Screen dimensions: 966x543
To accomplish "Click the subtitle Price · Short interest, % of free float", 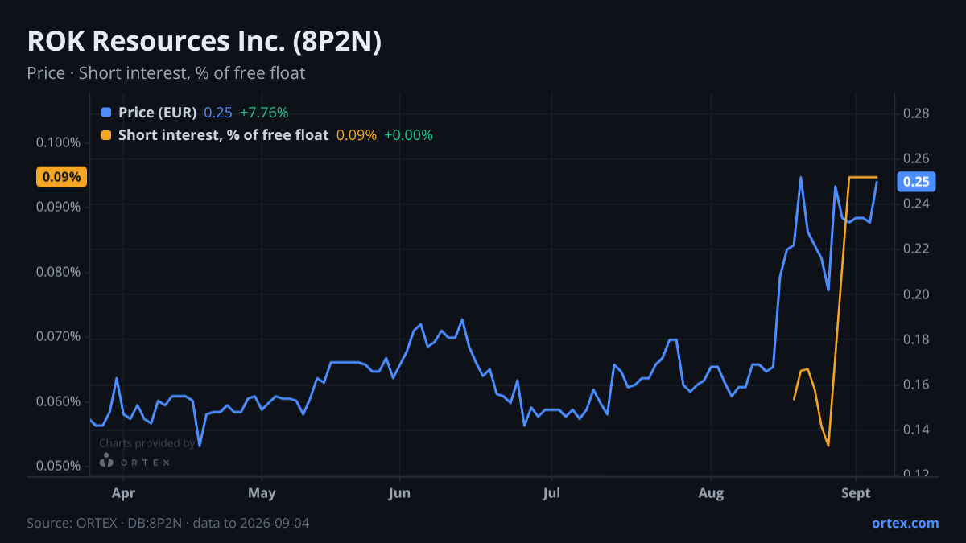I will 166,73.
